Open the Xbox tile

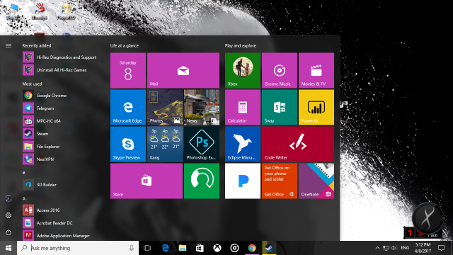[x=243, y=70]
